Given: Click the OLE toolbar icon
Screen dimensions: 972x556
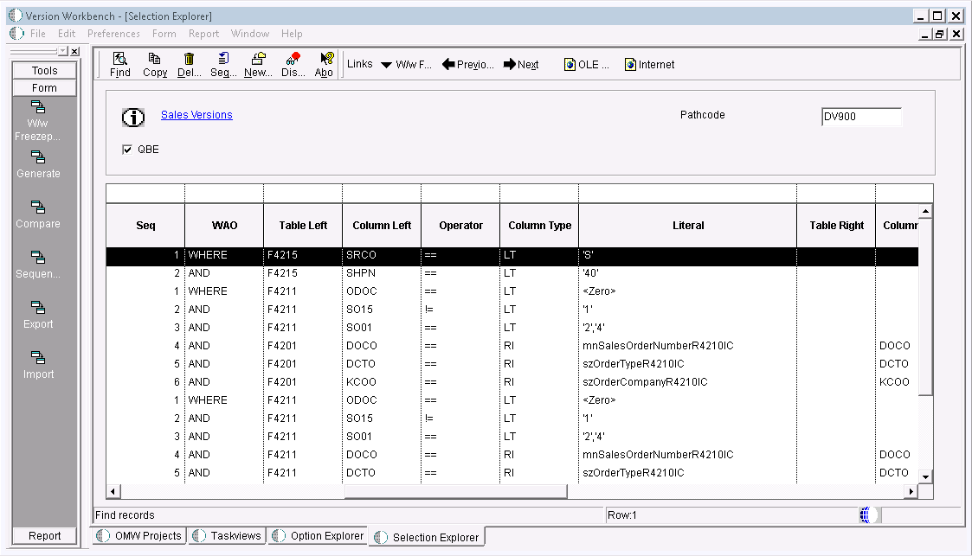Looking at the screenshot, I should coord(585,64).
